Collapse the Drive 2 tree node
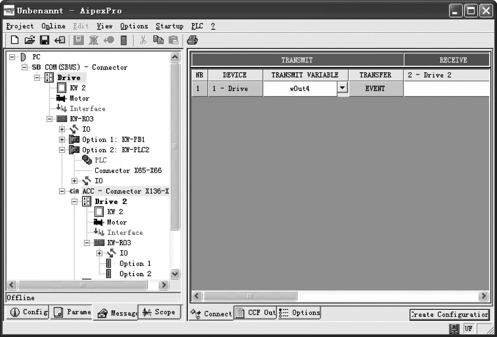 [x=74, y=201]
